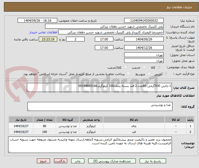Image resolution: width=199 pixels, height=168 pixels.
Task: Click the چاپ print button
Action: pyautogui.click(x=78, y=161)
